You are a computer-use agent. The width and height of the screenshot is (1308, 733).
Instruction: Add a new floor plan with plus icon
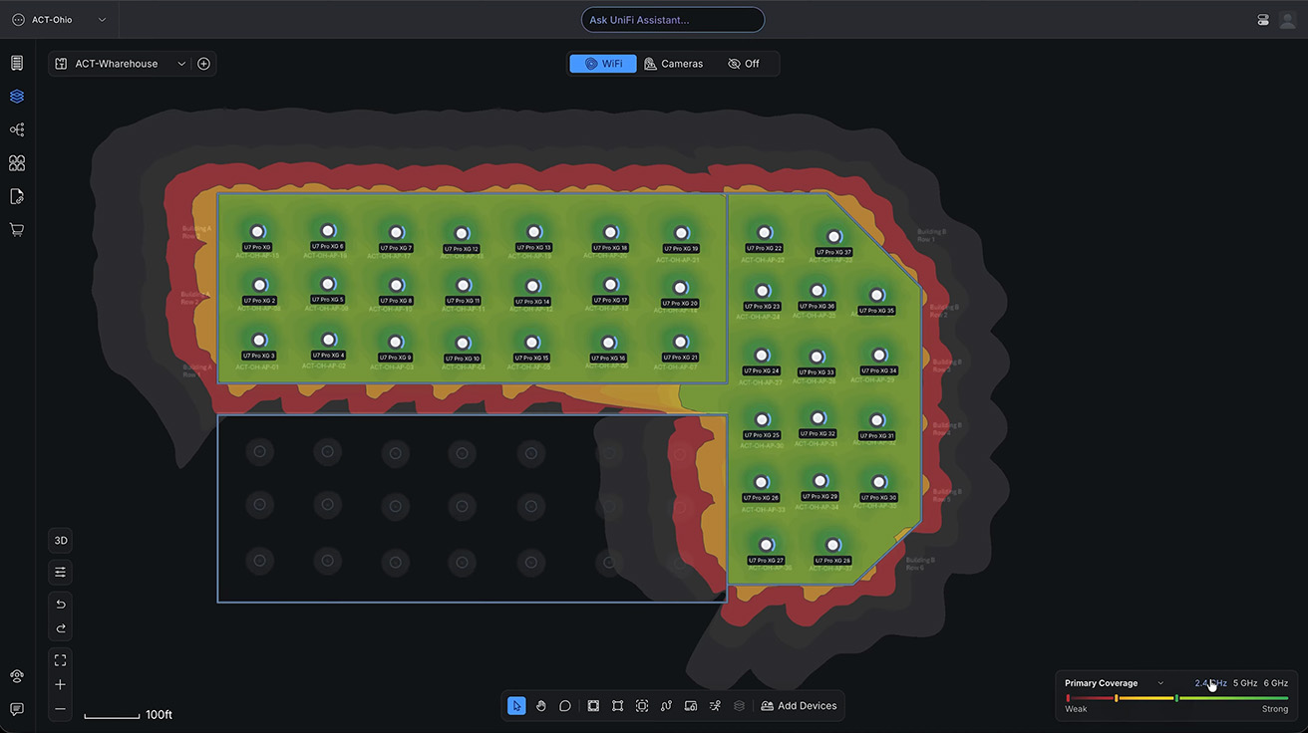[204, 64]
